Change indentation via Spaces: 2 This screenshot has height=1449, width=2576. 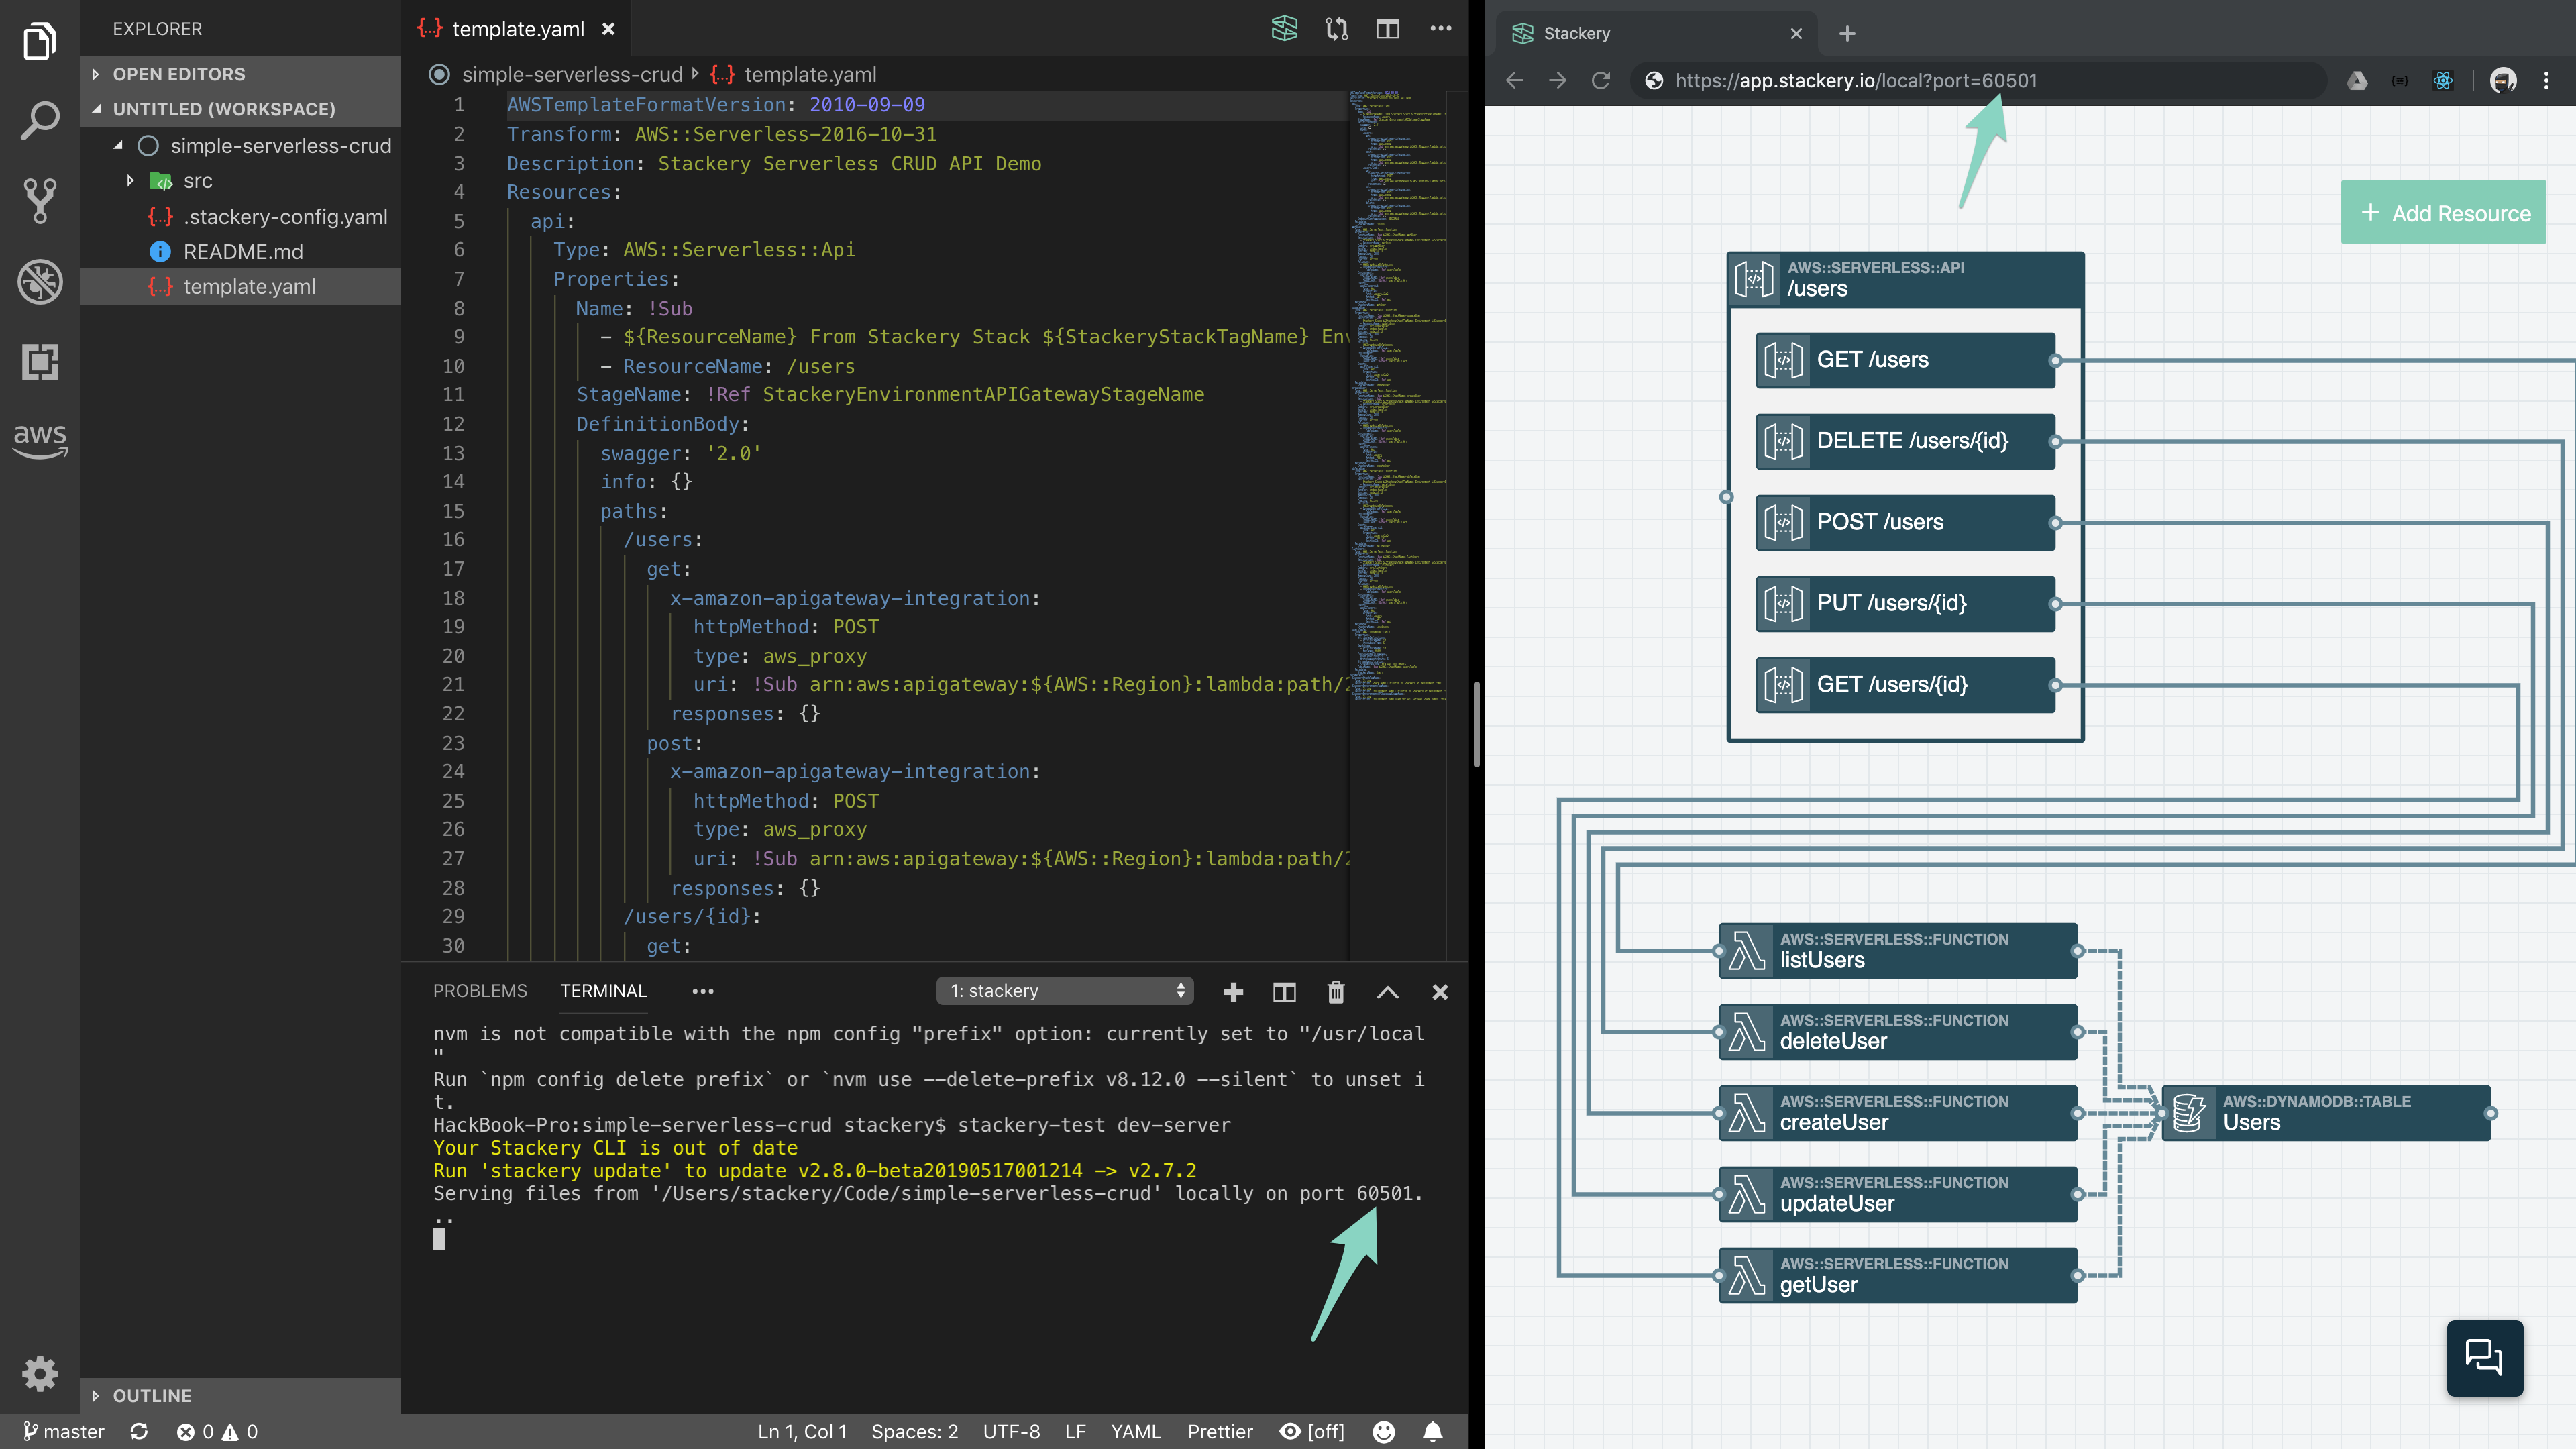(914, 1431)
